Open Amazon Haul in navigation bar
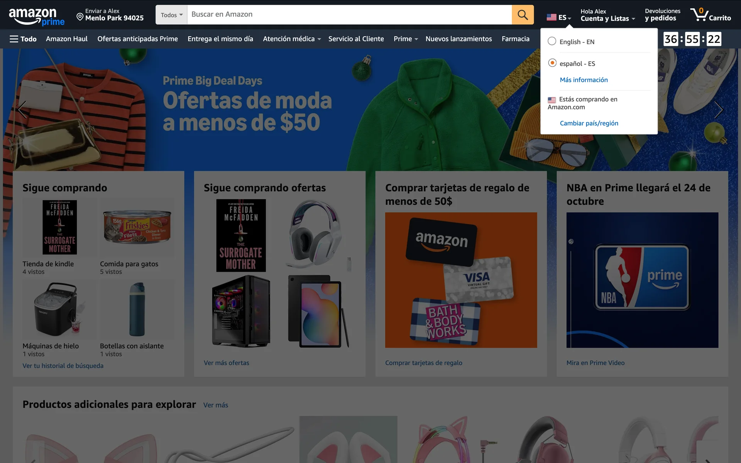741x463 pixels. (66, 39)
